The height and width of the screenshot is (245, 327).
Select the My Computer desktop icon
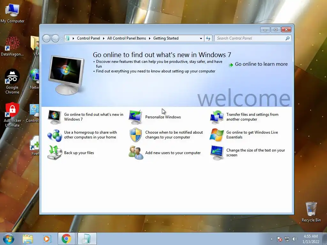pyautogui.click(x=12, y=13)
